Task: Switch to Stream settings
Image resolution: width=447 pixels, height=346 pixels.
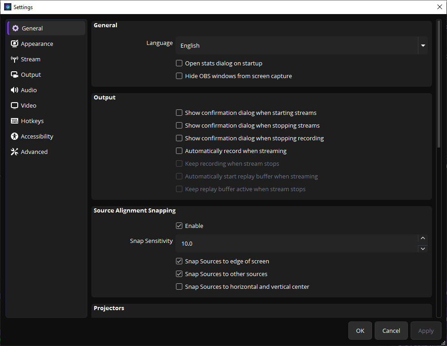Action: coord(46,59)
